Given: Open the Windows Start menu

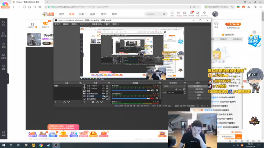Looking at the screenshot, I should coord(4,145).
